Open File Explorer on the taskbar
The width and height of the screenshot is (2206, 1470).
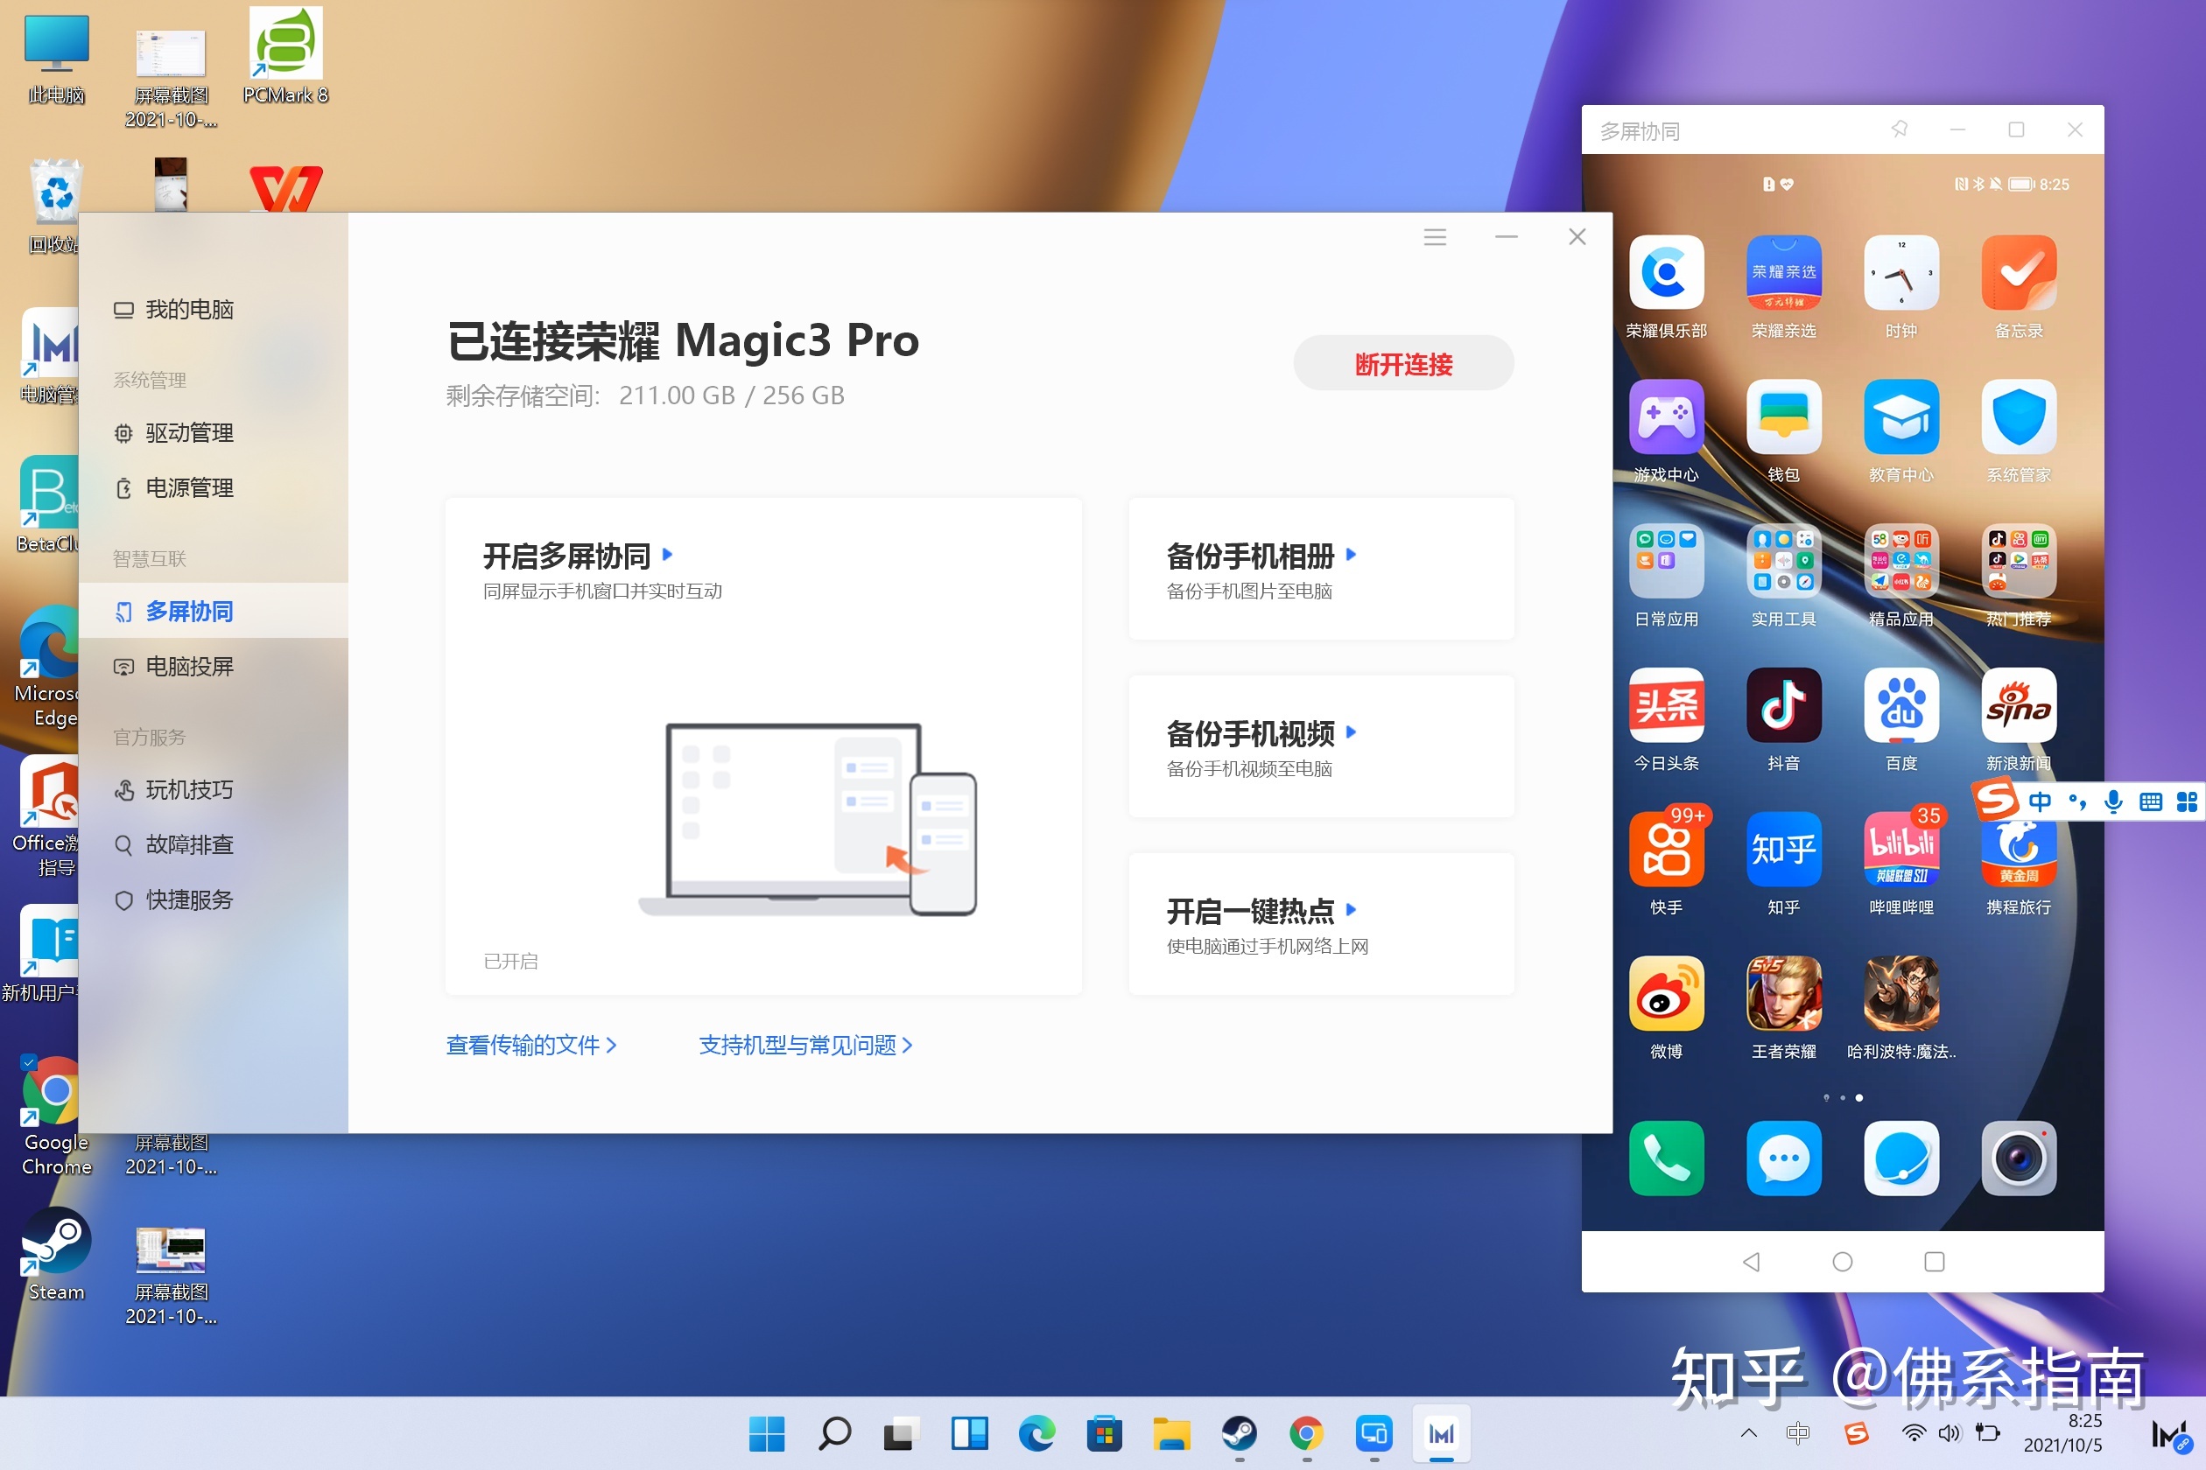1171,1433
